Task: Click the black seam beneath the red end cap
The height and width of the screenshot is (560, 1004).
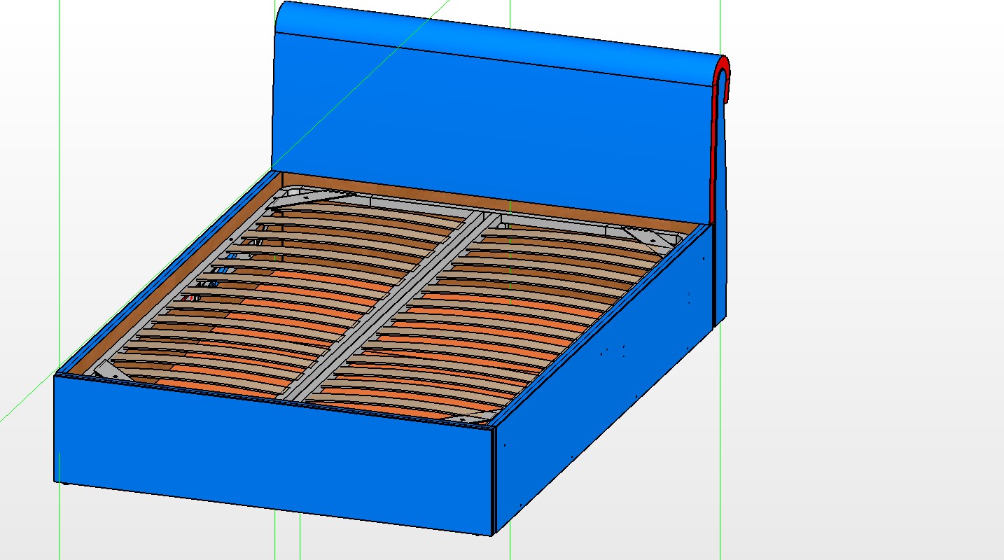Action: pyautogui.click(x=713, y=280)
